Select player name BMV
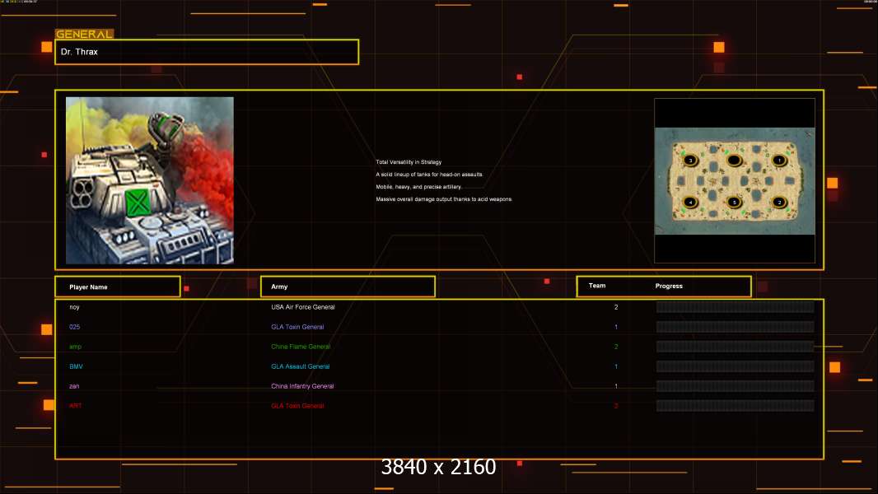878x494 pixels. click(x=76, y=366)
